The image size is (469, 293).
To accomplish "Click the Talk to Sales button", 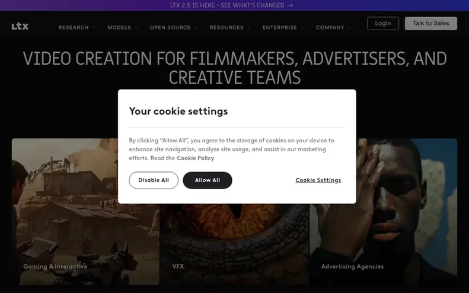I will pos(430,23).
